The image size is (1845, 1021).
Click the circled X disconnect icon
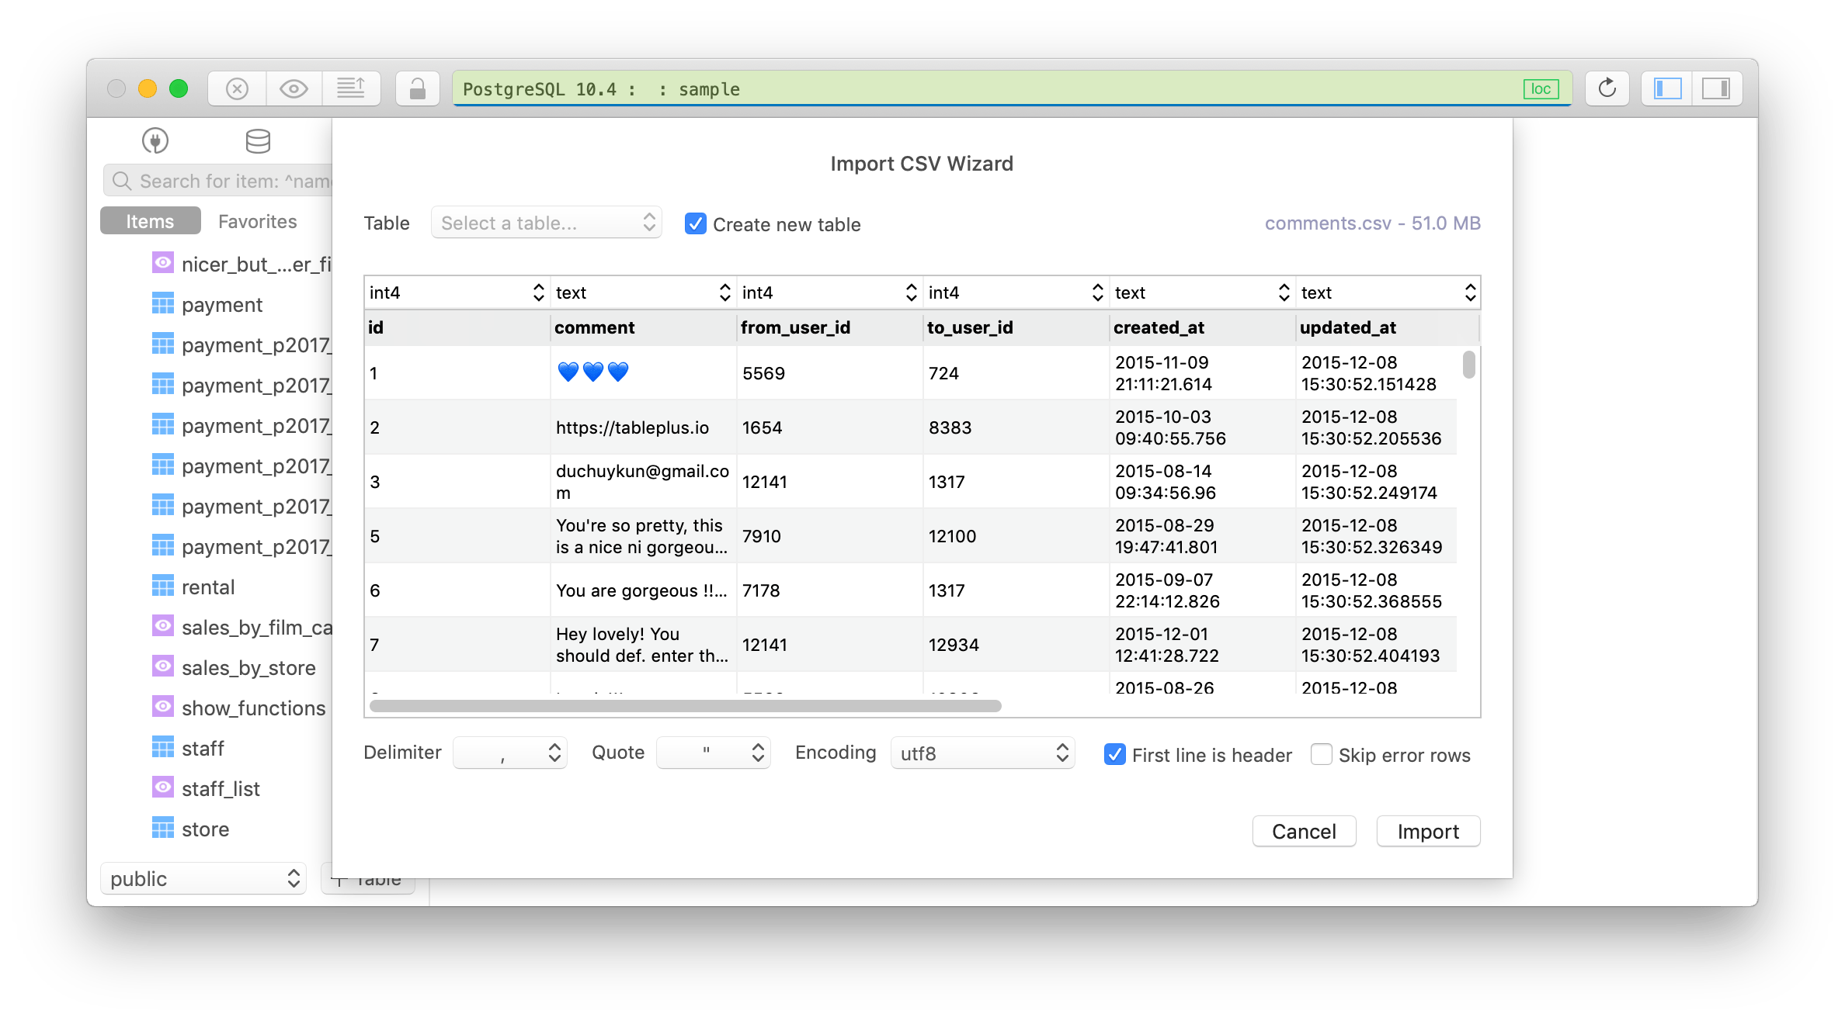tap(237, 88)
